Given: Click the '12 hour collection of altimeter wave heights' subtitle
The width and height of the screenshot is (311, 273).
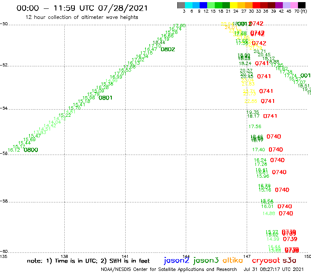Looking at the screenshot, I should [x=82, y=17].
